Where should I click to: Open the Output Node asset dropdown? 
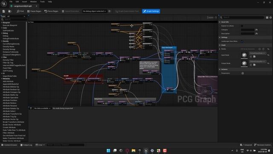[258, 61]
